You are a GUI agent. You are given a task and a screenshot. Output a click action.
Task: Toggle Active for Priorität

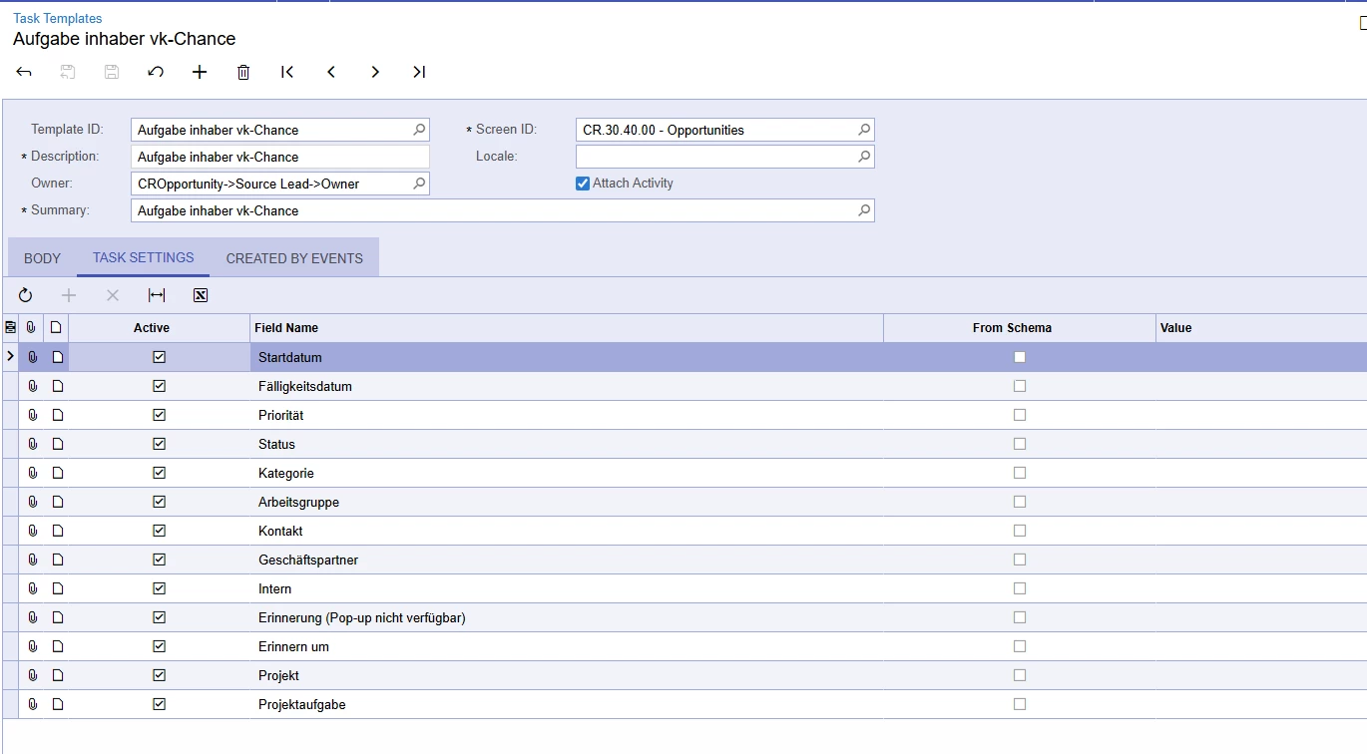(x=159, y=415)
